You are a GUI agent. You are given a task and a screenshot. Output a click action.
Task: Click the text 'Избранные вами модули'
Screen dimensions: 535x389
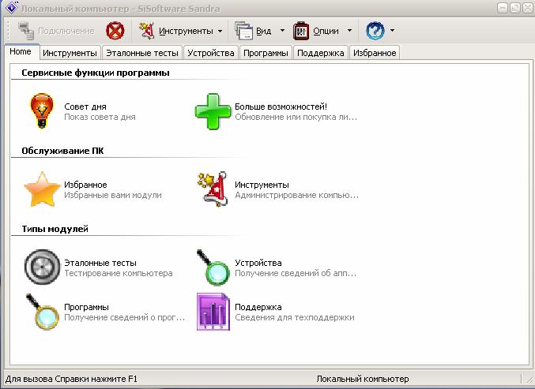click(x=113, y=195)
